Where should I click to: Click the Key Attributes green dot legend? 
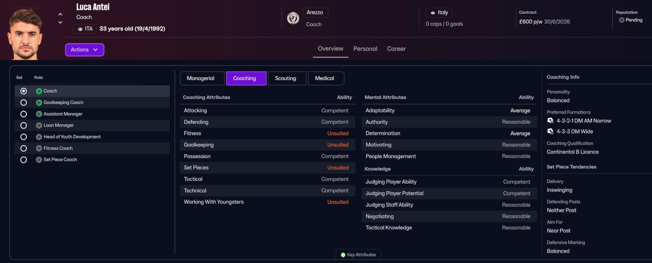pyautogui.click(x=343, y=255)
